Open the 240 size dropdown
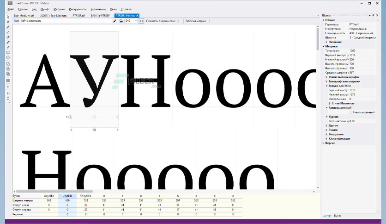Screen dimensions: 386x224 pyautogui.click(x=136, y=21)
